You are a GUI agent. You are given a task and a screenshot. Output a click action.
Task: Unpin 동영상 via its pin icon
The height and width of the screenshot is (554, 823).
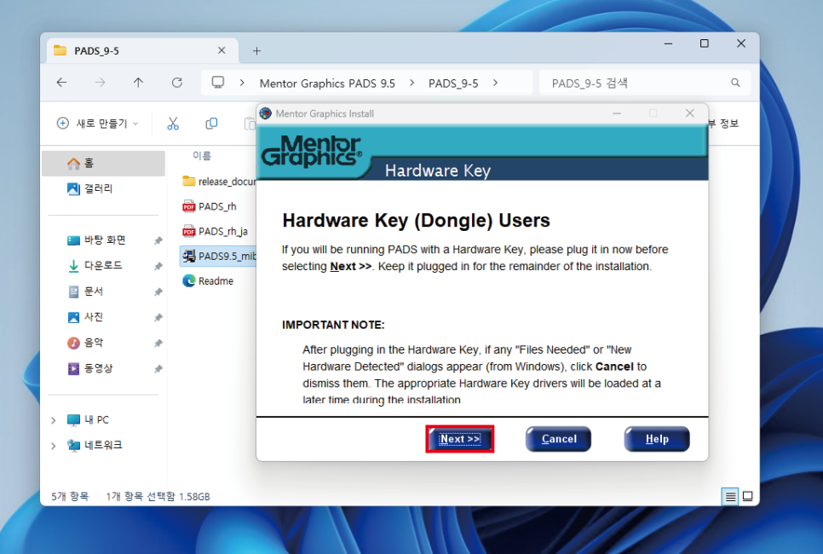pyautogui.click(x=158, y=369)
